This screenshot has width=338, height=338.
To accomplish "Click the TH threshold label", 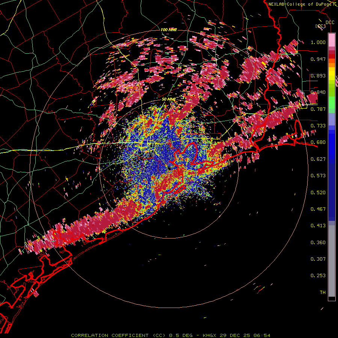I will (x=323, y=293).
